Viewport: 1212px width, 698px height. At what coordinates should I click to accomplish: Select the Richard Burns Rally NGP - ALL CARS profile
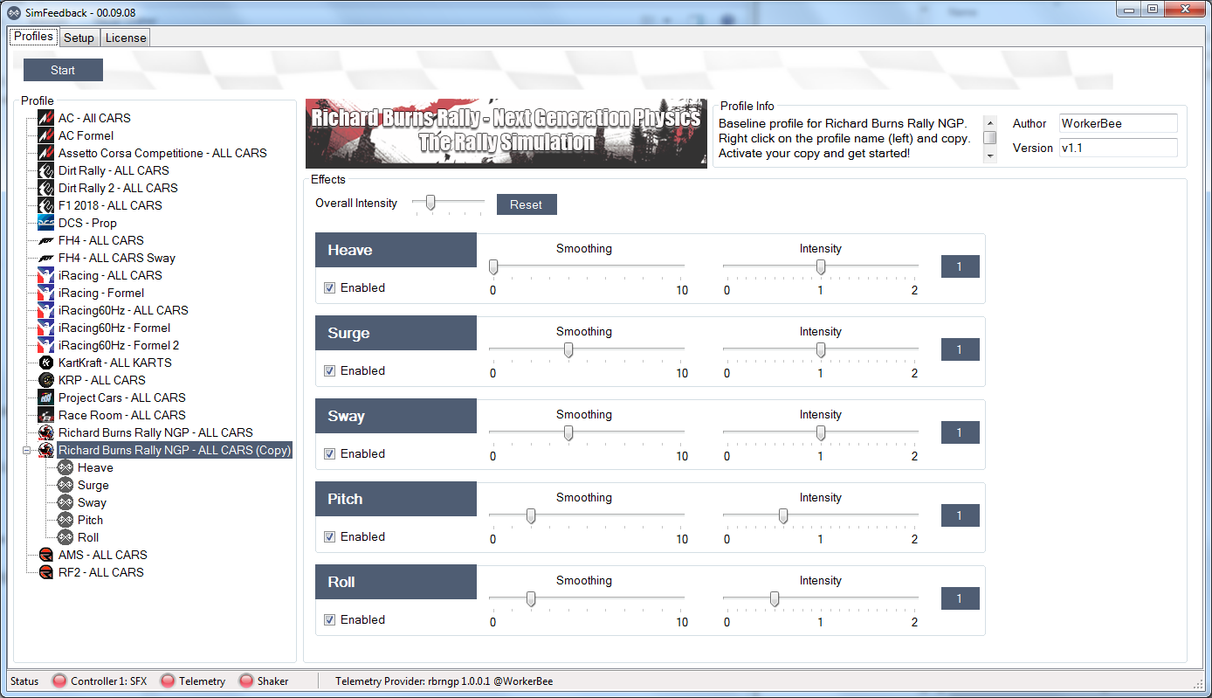(x=155, y=432)
